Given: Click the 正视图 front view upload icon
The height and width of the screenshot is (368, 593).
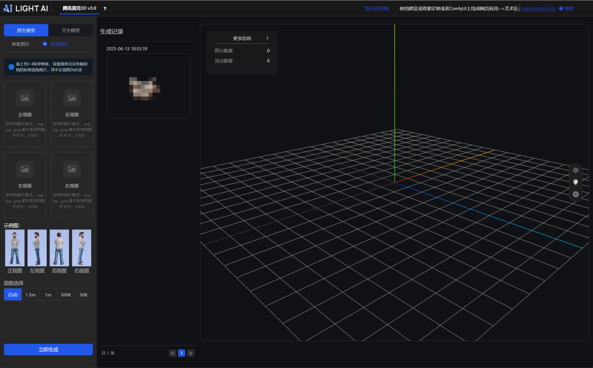Looking at the screenshot, I should click(24, 98).
